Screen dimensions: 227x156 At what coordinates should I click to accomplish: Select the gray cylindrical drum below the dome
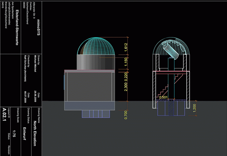(96, 62)
